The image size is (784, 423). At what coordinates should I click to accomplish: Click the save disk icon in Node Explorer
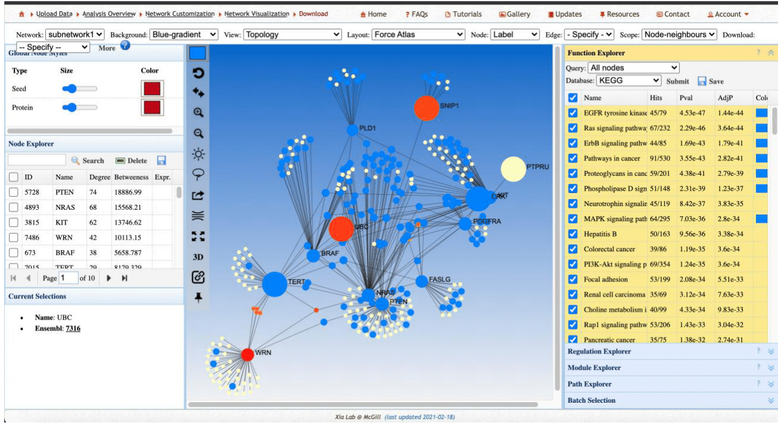tap(161, 160)
